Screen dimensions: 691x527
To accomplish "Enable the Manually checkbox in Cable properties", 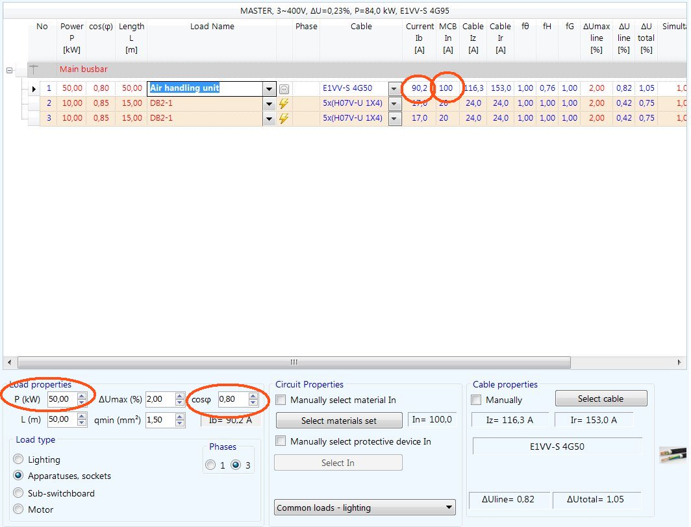I will 476,400.
